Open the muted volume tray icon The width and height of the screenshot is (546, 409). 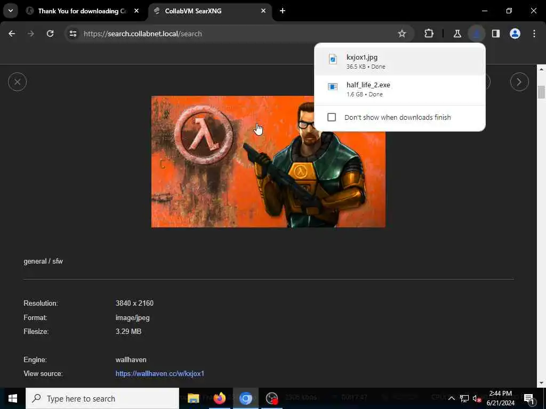pos(477,398)
